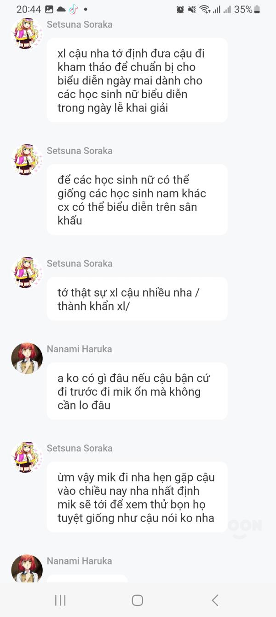This screenshot has width=276, height=617.
Task: Tap Setsuna's avatar beside the "kham thảo" message
Action: 27,33
